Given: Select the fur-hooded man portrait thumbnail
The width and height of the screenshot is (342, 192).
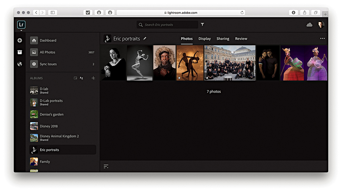Looking at the screenshot, I should click(164, 63).
